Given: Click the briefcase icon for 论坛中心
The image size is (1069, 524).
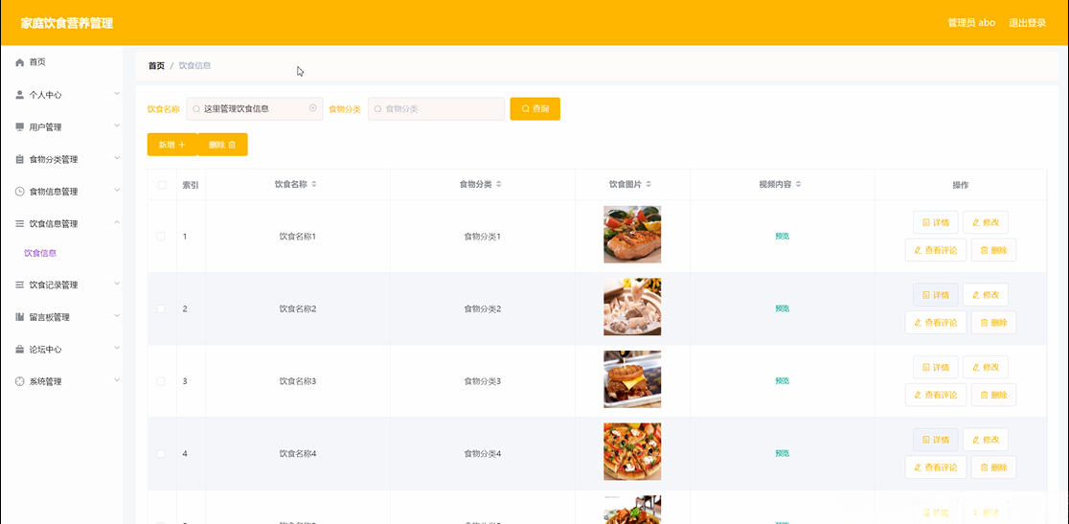Looking at the screenshot, I should click(20, 350).
